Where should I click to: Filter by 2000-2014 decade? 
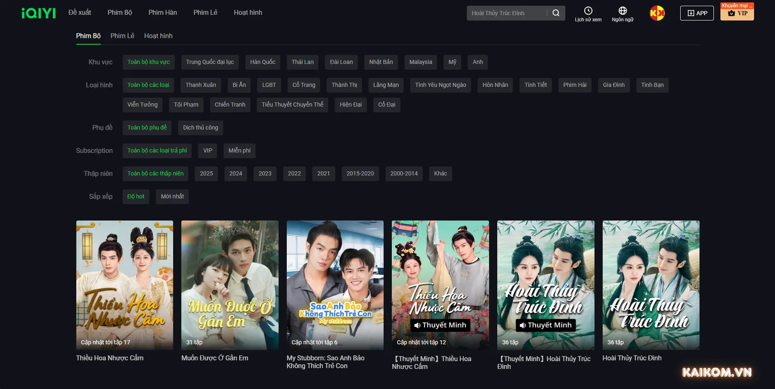point(404,174)
